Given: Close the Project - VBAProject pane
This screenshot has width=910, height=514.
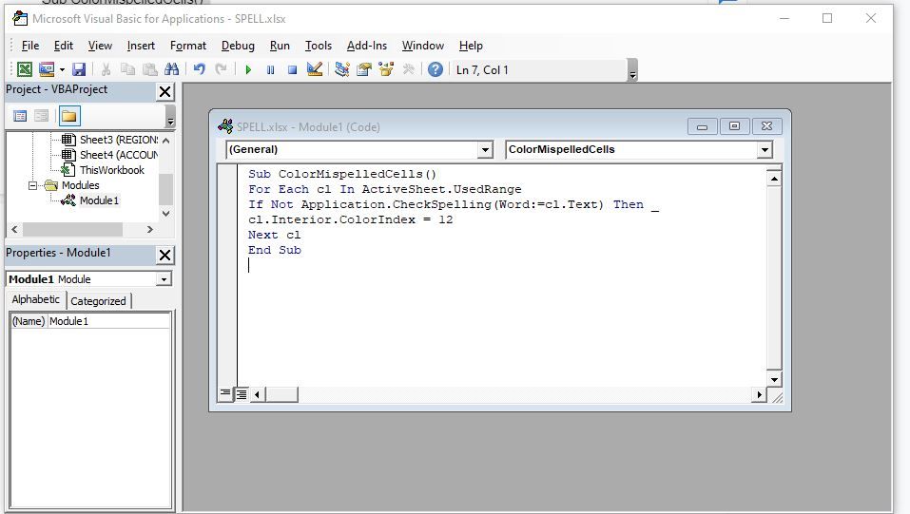Looking at the screenshot, I should (x=165, y=91).
